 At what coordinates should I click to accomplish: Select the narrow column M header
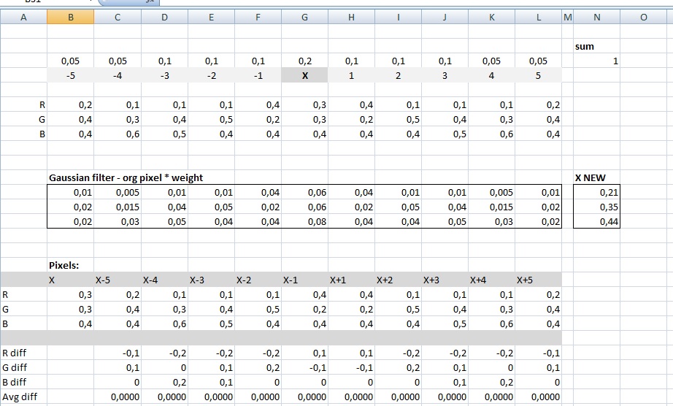(568, 18)
